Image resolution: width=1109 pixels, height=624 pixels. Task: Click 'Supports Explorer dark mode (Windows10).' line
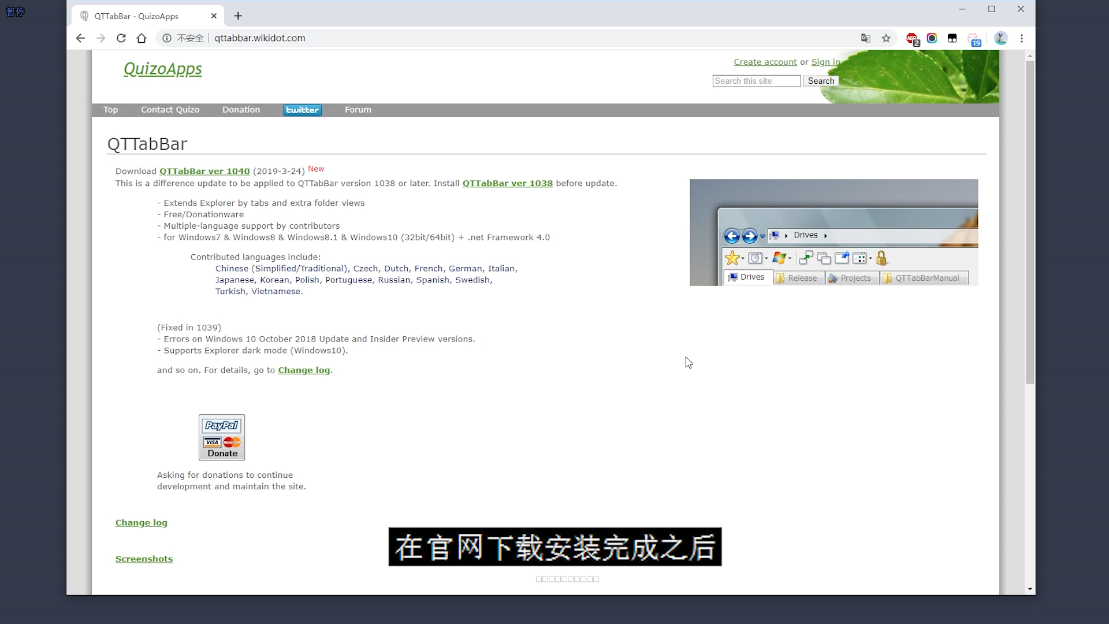coord(252,351)
